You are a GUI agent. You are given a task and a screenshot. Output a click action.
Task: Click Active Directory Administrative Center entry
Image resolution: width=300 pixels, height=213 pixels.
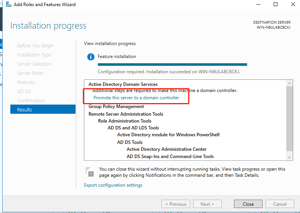coord(166,149)
